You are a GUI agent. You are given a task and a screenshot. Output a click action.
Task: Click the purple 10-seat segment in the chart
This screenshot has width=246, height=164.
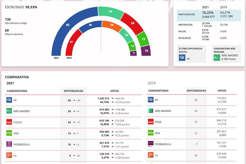tap(146, 50)
